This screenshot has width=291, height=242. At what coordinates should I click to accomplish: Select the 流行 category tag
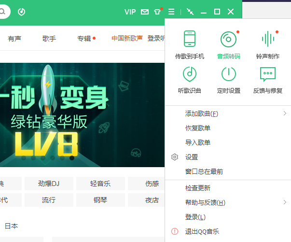[49, 200]
